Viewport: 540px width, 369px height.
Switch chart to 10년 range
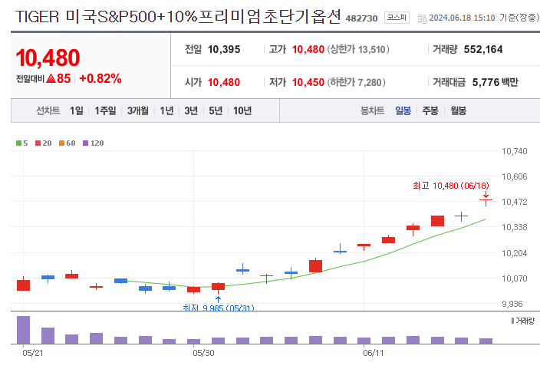pyautogui.click(x=242, y=110)
